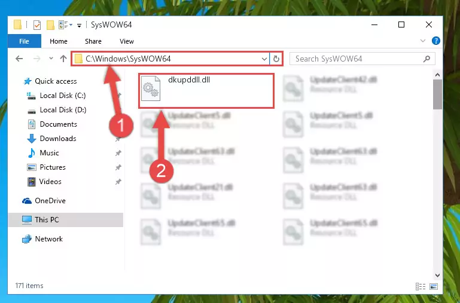Select This PC in navigation pane

65,220
